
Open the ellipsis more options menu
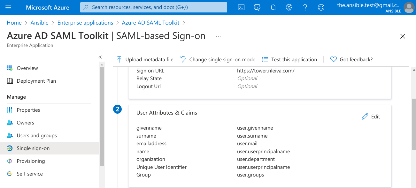click(x=218, y=36)
